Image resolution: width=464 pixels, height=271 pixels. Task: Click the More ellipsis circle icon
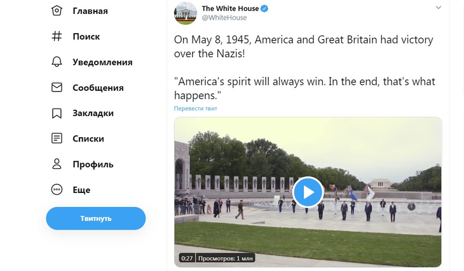[x=57, y=190]
